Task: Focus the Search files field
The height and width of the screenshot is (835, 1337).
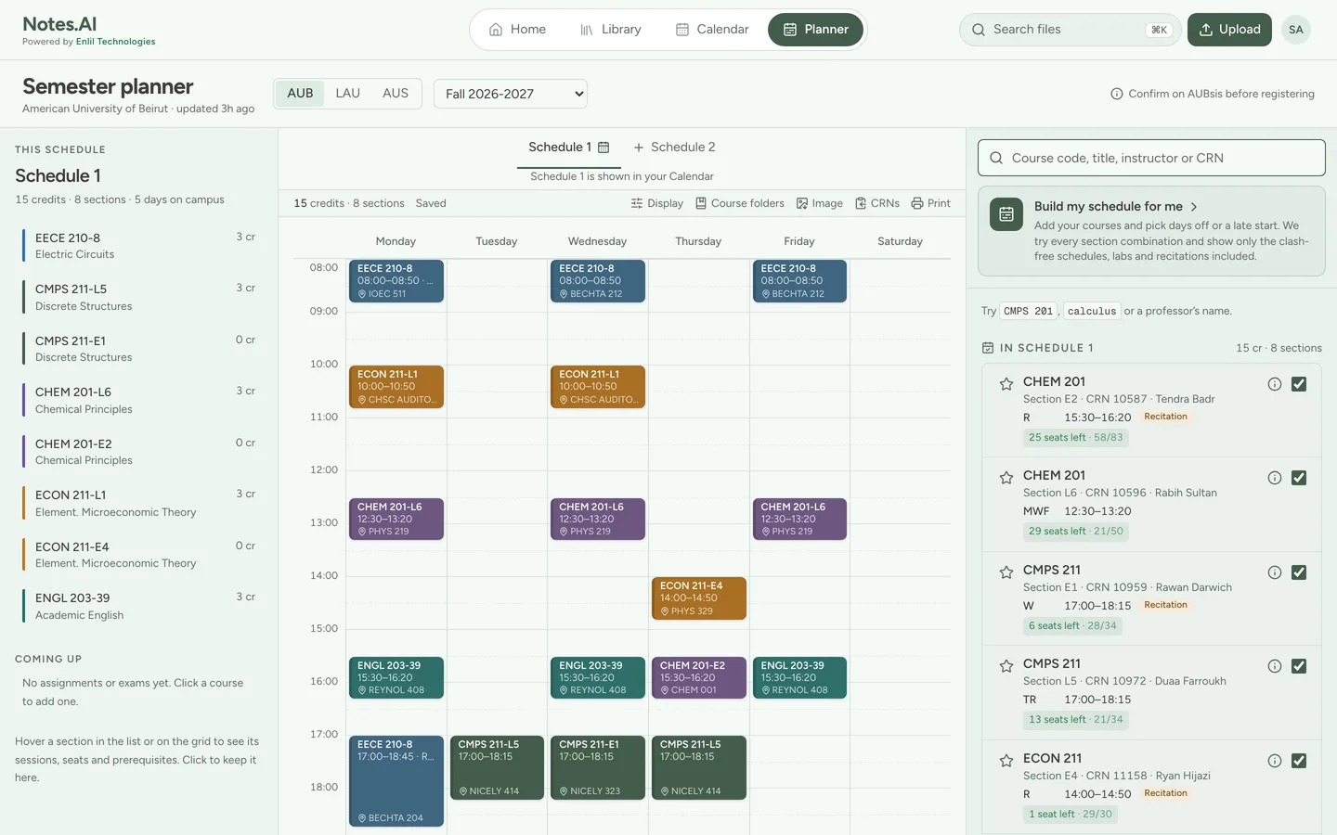Action: pyautogui.click(x=1070, y=30)
